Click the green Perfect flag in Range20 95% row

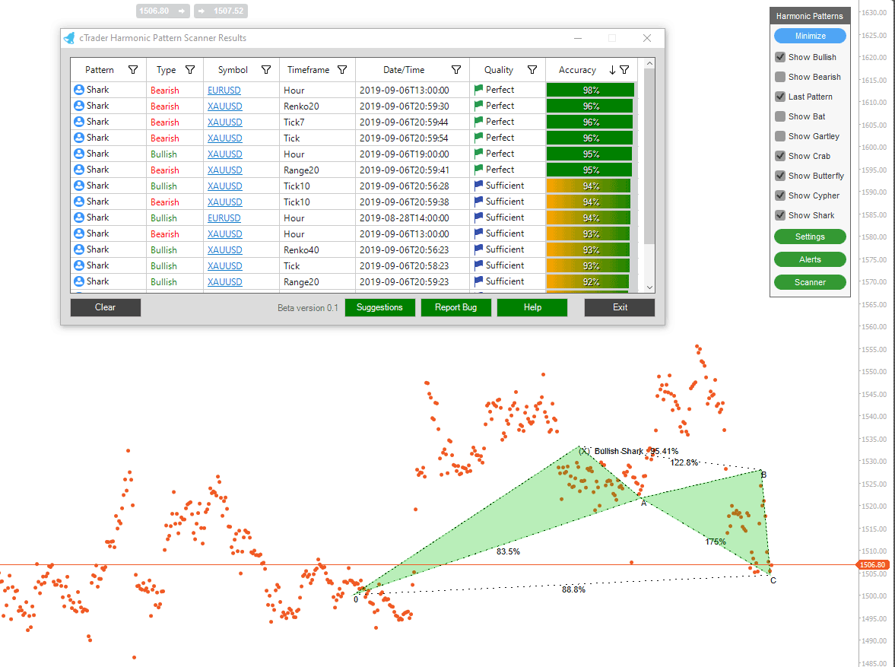tap(478, 170)
